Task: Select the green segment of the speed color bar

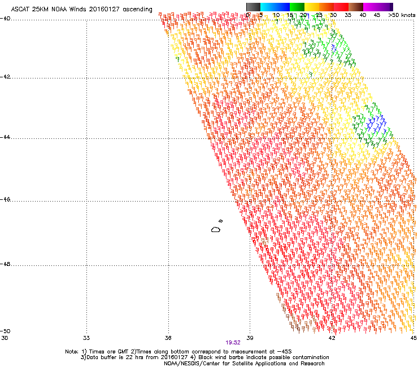Action: pos(297,7)
